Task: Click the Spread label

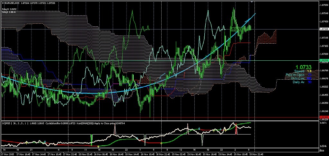Action: click(299, 71)
